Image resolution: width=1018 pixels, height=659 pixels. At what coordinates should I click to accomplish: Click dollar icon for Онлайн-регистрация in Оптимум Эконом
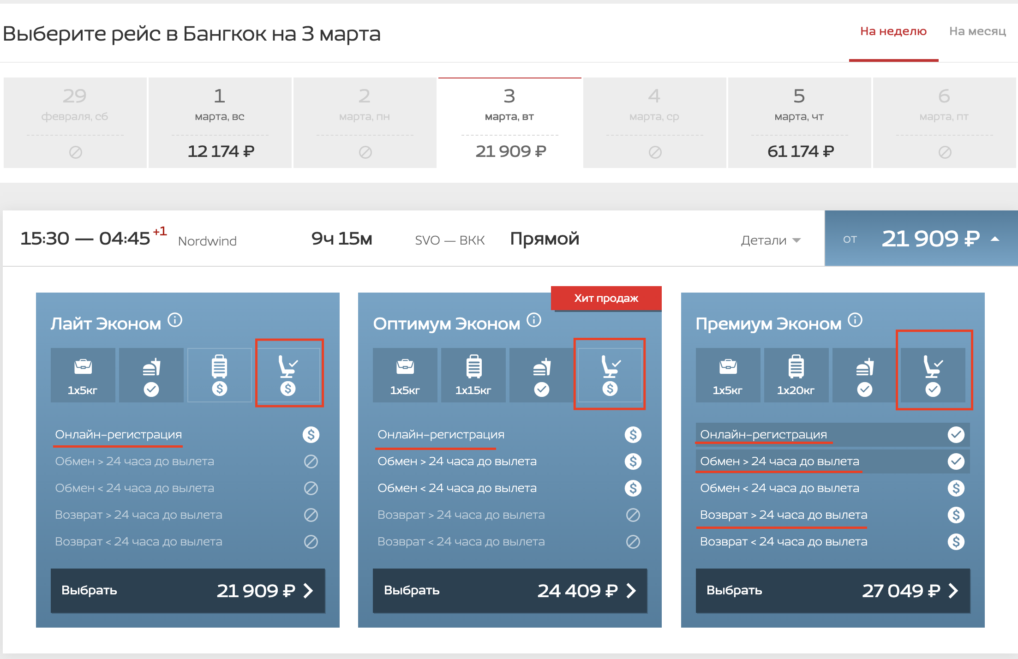coord(633,435)
